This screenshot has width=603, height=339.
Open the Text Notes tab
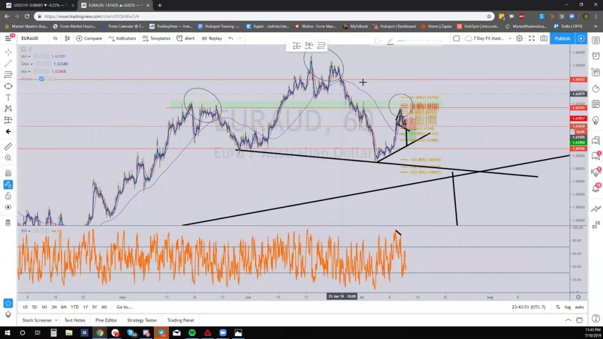75,320
